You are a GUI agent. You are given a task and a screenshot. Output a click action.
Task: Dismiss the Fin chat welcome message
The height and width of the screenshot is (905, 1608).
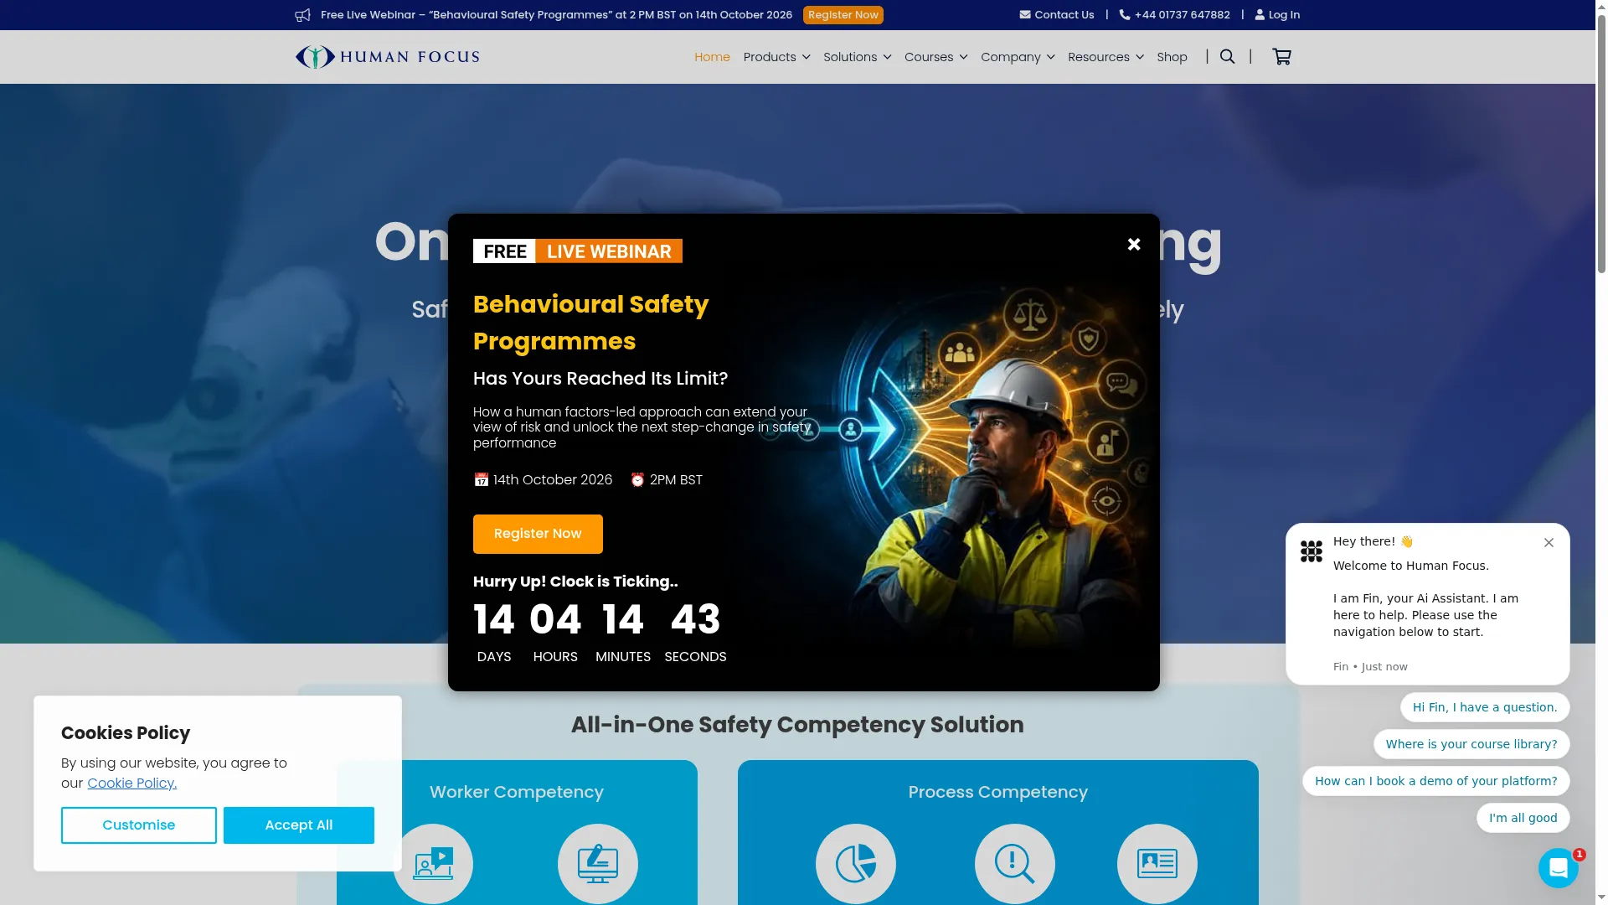click(x=1549, y=542)
